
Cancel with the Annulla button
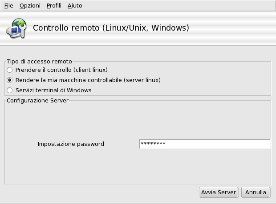pyautogui.click(x=256, y=192)
